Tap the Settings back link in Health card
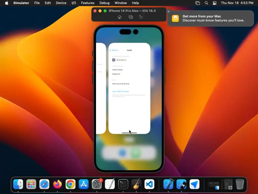The width and height of the screenshot is (258, 194). click(114, 50)
